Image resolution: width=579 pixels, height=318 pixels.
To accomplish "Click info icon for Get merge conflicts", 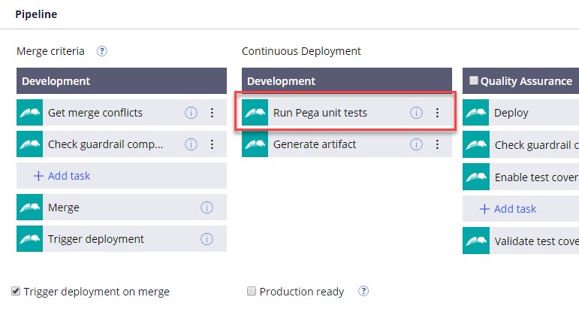I will tap(191, 113).
